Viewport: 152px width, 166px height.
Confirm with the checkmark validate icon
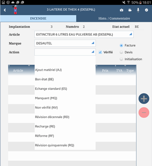tap(146, 10)
